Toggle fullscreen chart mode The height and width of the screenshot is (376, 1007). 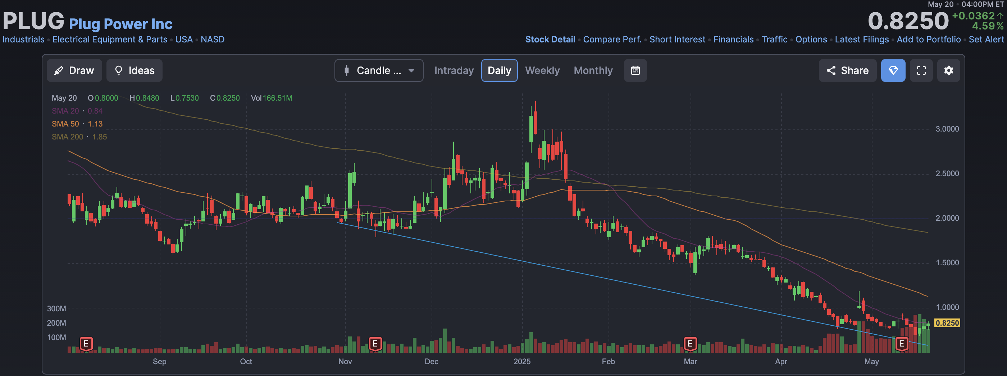coord(921,70)
